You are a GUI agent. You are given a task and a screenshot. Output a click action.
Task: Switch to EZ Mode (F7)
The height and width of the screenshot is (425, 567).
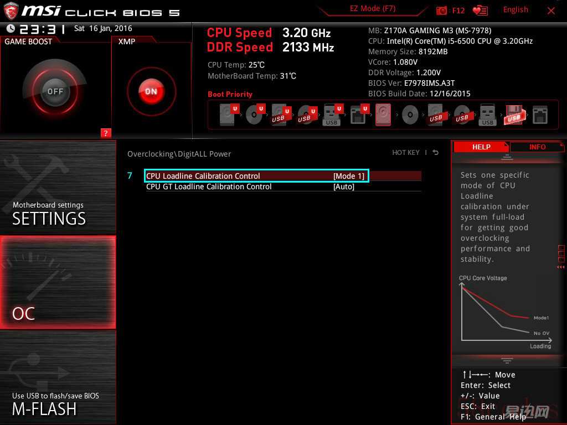pyautogui.click(x=373, y=9)
